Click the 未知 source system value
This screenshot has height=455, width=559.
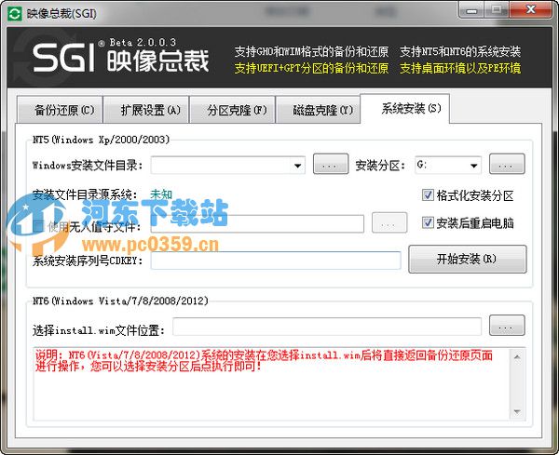pyautogui.click(x=161, y=194)
